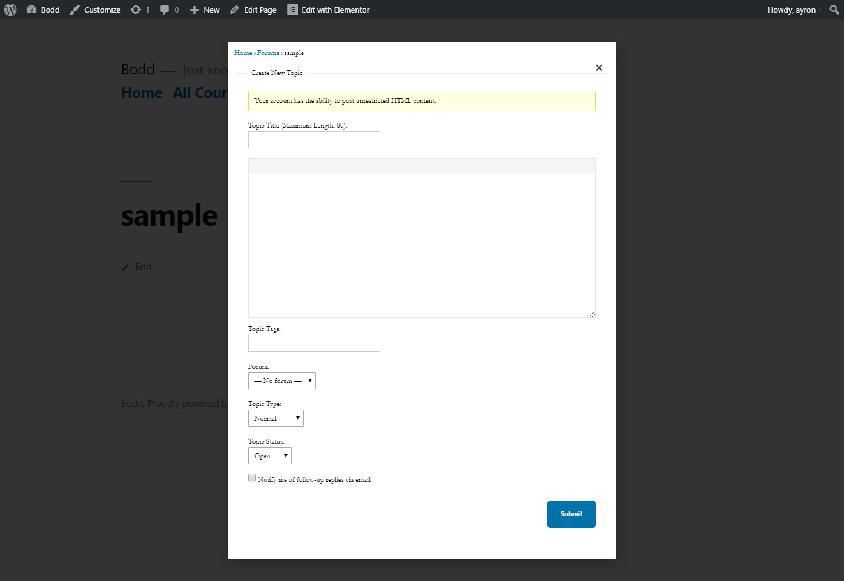Open the Topic Status dropdown
This screenshot has width=844, height=581.
click(269, 455)
